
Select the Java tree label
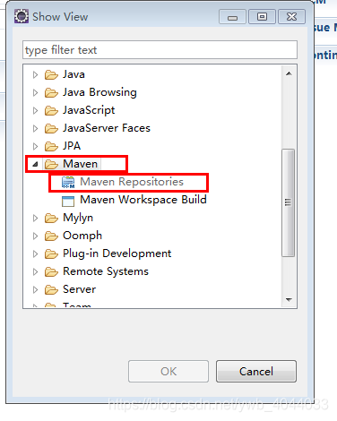[x=73, y=74]
